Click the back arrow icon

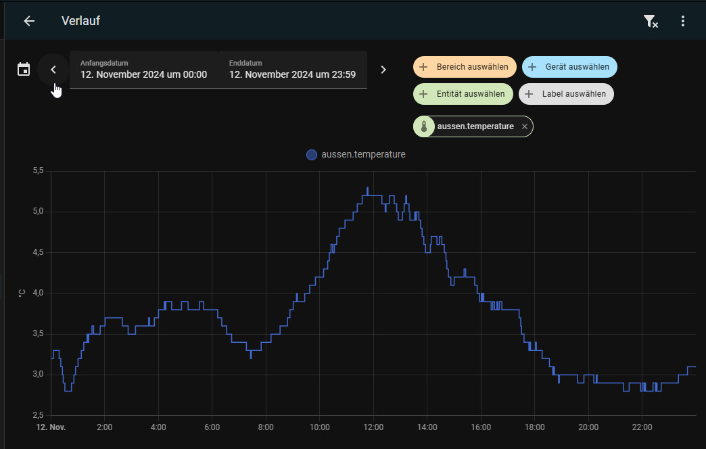click(29, 21)
